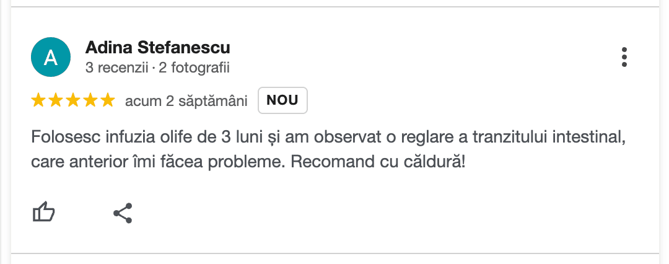Click the teal "A" profile avatar
This screenshot has height=264, width=669.
point(51,58)
